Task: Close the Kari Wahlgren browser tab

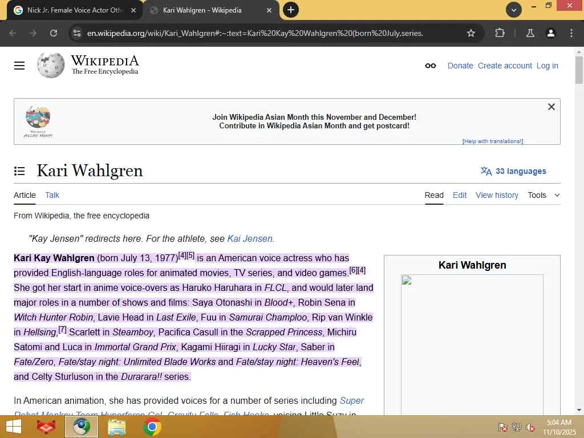Action: pyautogui.click(x=269, y=10)
